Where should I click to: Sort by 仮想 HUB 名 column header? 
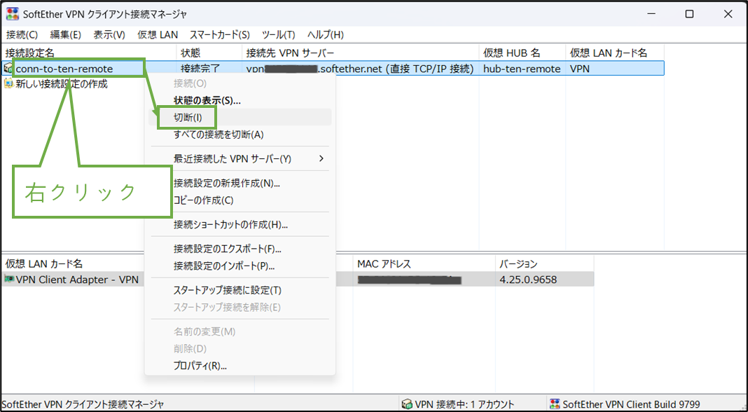(522, 53)
